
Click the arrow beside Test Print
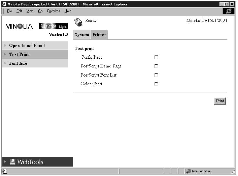tap(5, 54)
